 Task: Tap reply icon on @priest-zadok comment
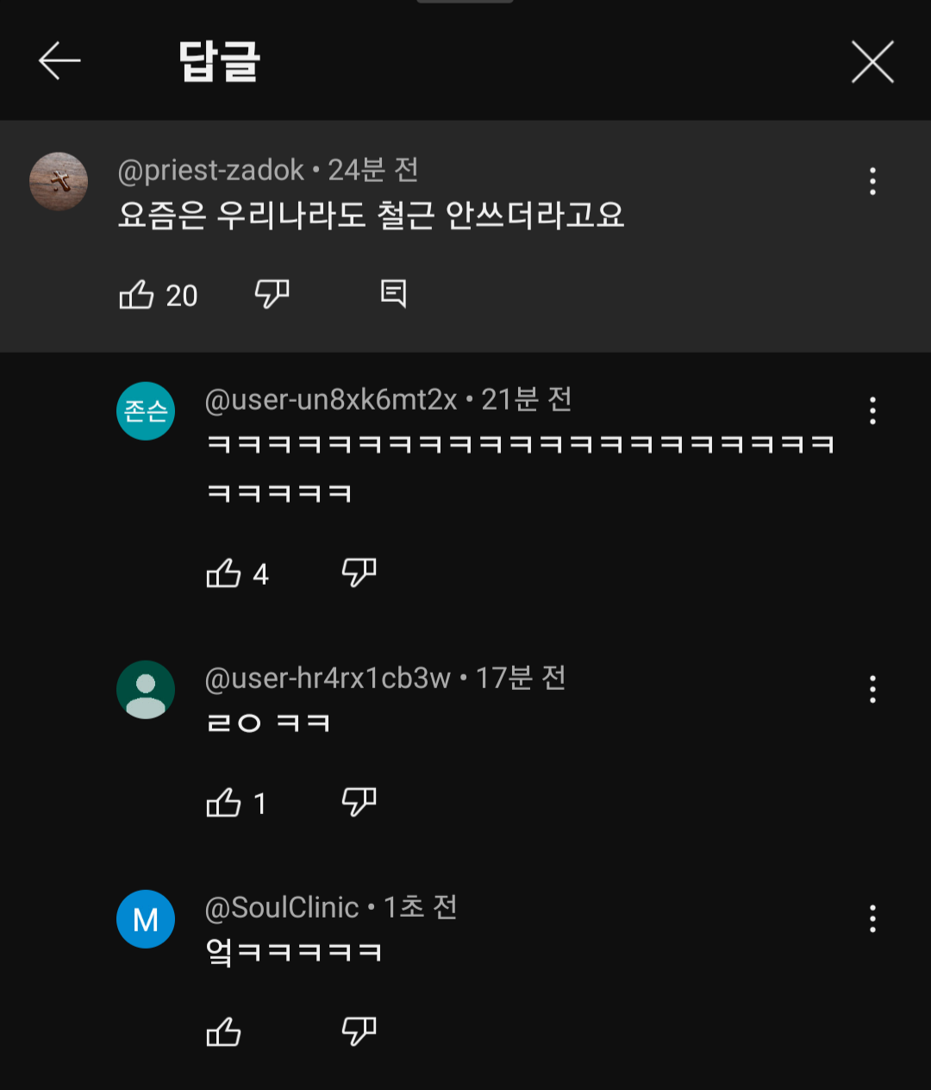point(393,294)
